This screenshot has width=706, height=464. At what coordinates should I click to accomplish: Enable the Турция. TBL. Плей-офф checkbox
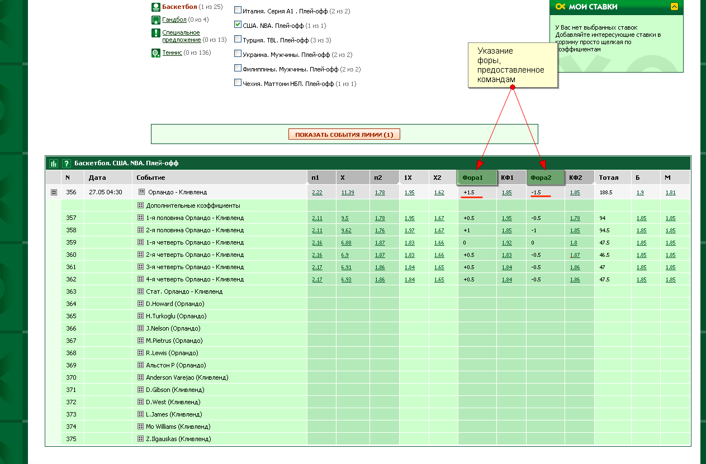click(238, 40)
